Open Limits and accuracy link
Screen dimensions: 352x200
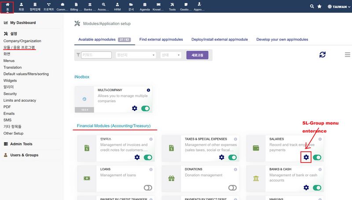tap(20, 100)
